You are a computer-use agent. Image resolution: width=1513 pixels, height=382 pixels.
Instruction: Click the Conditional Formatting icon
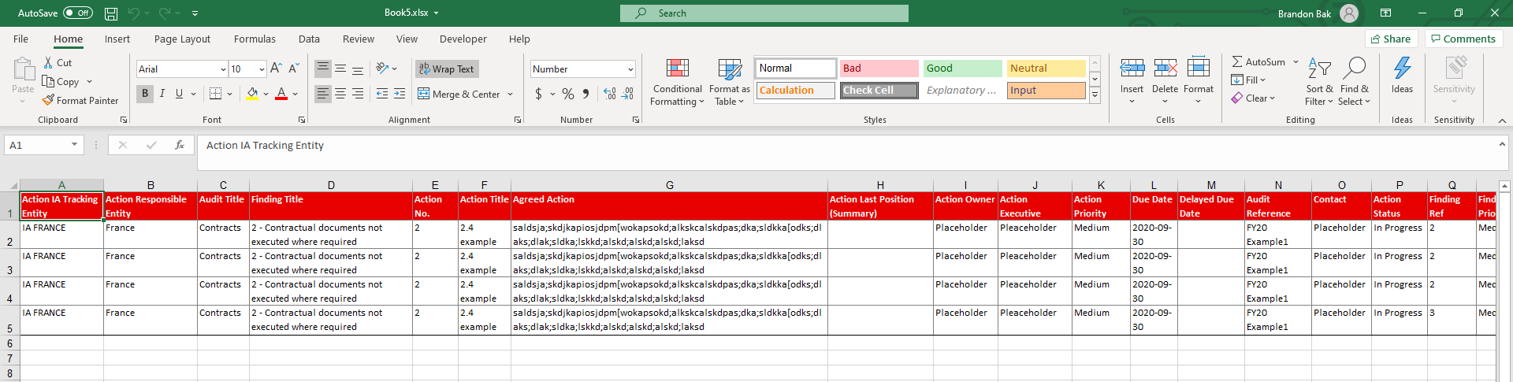coord(677,69)
